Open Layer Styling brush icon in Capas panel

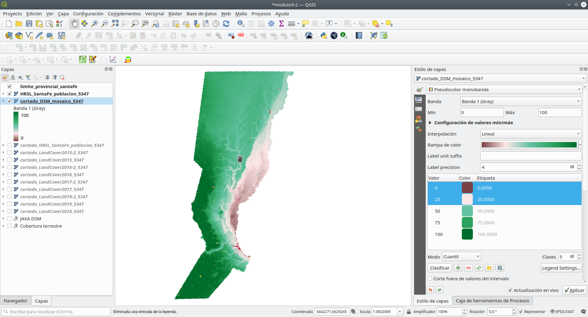click(5, 77)
